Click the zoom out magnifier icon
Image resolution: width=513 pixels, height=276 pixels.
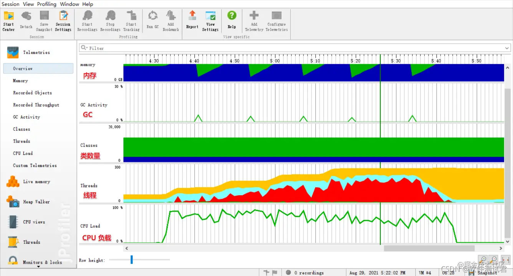coord(494,259)
